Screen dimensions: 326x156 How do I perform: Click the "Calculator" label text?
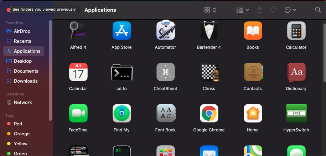[x=296, y=47]
